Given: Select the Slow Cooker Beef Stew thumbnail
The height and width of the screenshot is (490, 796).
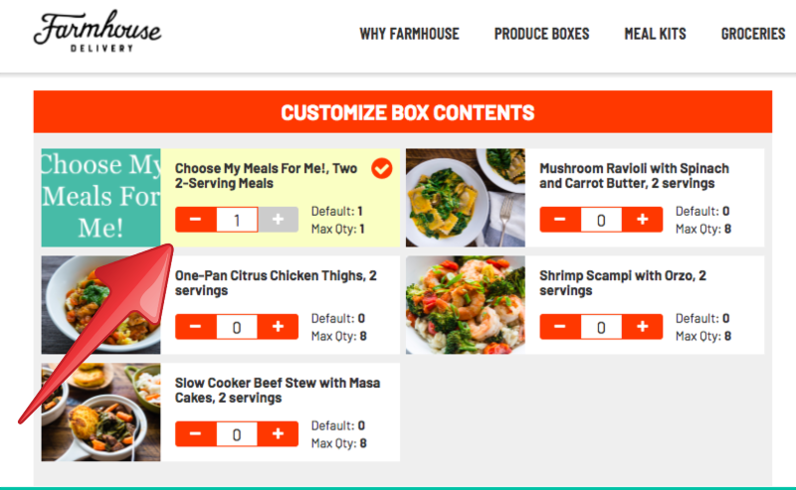Looking at the screenshot, I should coord(100,412).
